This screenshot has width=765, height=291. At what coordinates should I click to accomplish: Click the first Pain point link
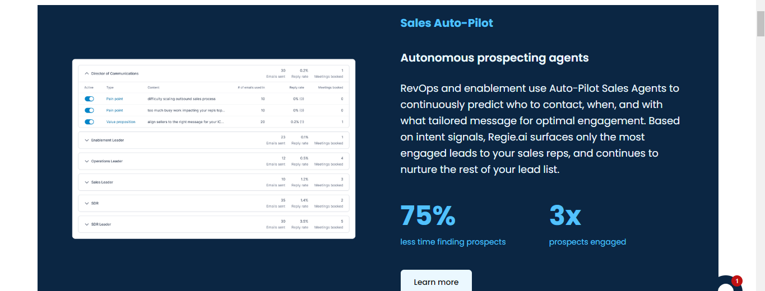pyautogui.click(x=114, y=99)
